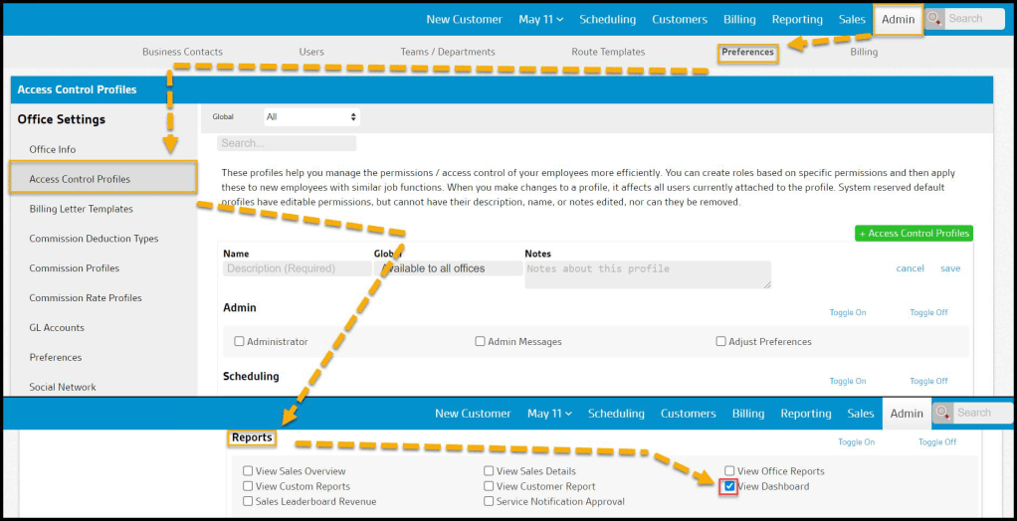1017x521 pixels.
Task: Click the search magnifier icon in the top navigation bar
Action: click(934, 19)
